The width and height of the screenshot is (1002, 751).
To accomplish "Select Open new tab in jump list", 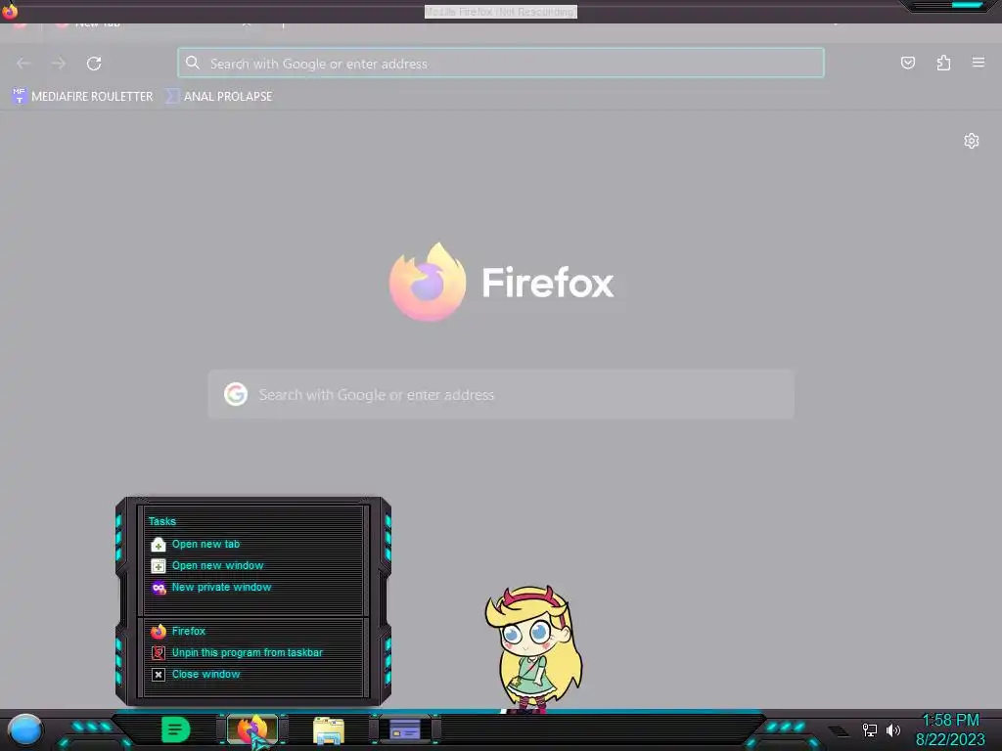I will click(205, 544).
